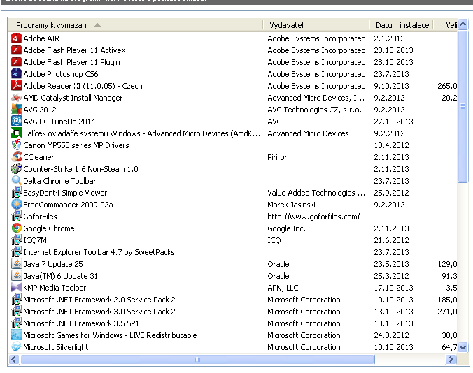Viewport: 473px width, 373px height.
Task: Click the Balíček ovladače systému Windows icon
Action: pos(16,133)
